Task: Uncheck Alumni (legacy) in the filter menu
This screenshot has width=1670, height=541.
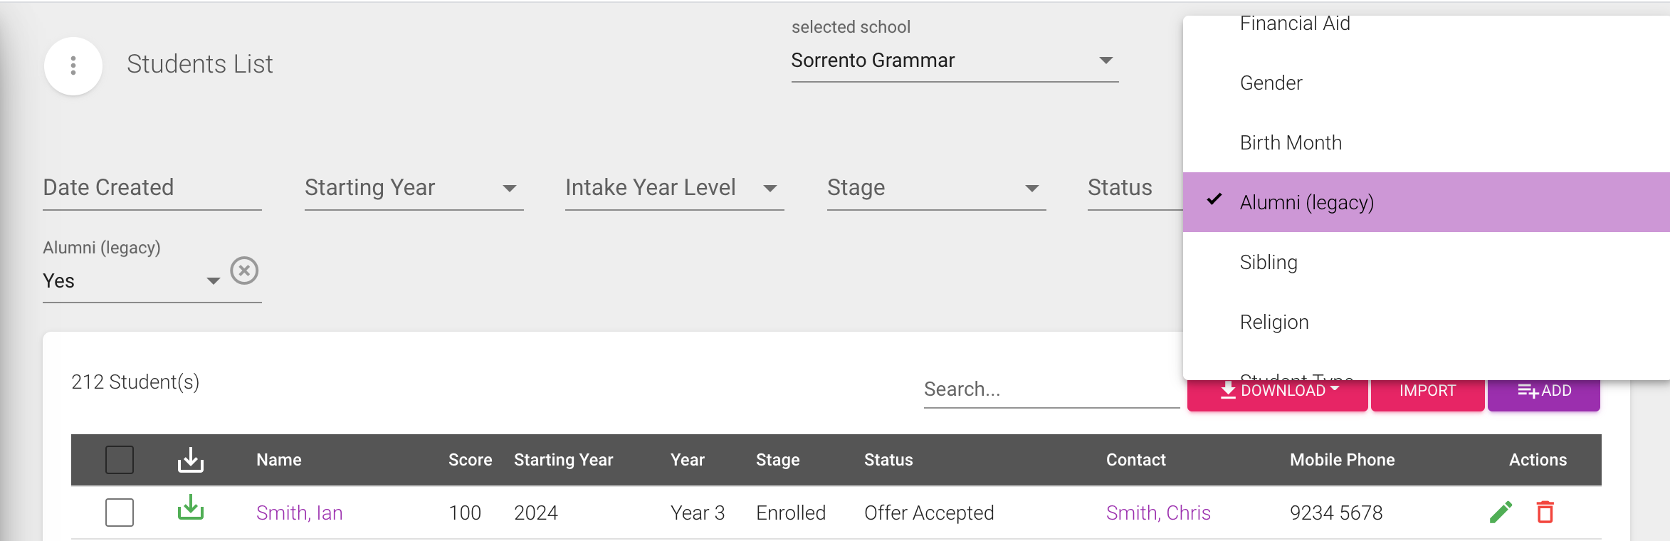Action: coord(1308,201)
